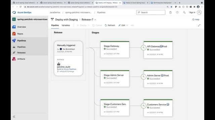The height and width of the screenshot is (120, 215).
Task: Click the Edit button
Action: (x=122, y=25)
